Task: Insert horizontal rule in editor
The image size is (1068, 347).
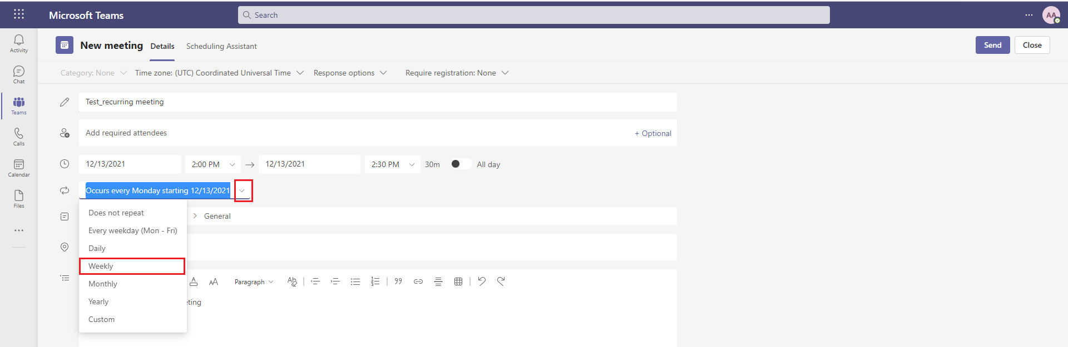Action: pyautogui.click(x=438, y=282)
